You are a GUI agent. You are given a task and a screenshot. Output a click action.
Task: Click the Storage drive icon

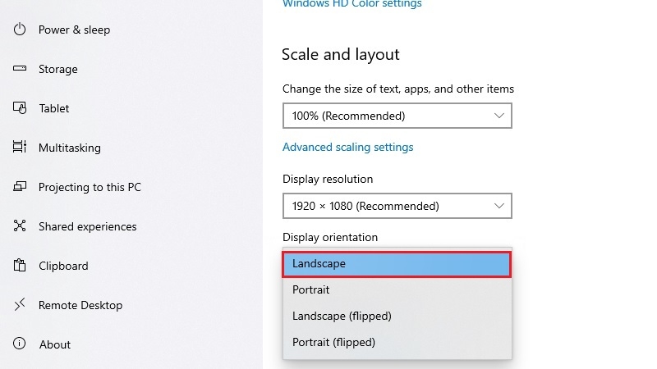[x=20, y=68]
